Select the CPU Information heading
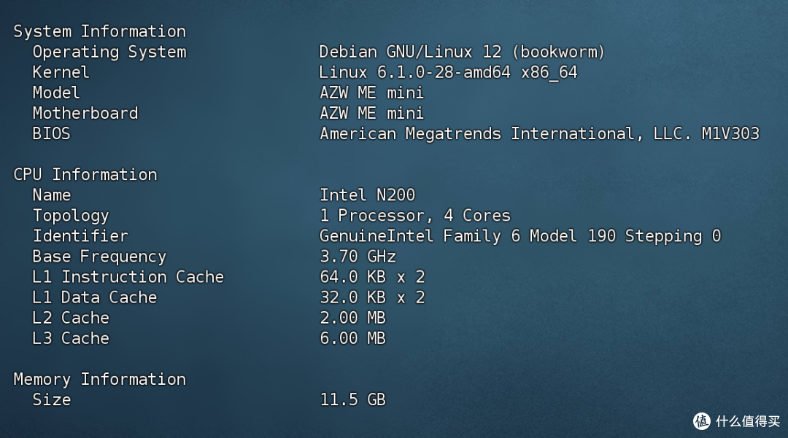This screenshot has width=788, height=438. coord(85,175)
